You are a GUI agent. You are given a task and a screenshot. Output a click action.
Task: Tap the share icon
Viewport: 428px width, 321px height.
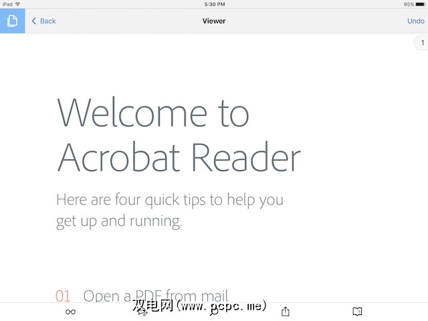pos(286,311)
